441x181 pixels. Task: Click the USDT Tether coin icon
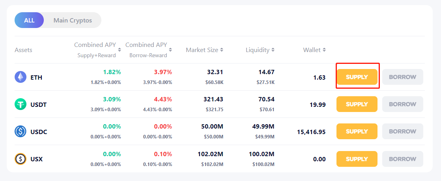21,104
